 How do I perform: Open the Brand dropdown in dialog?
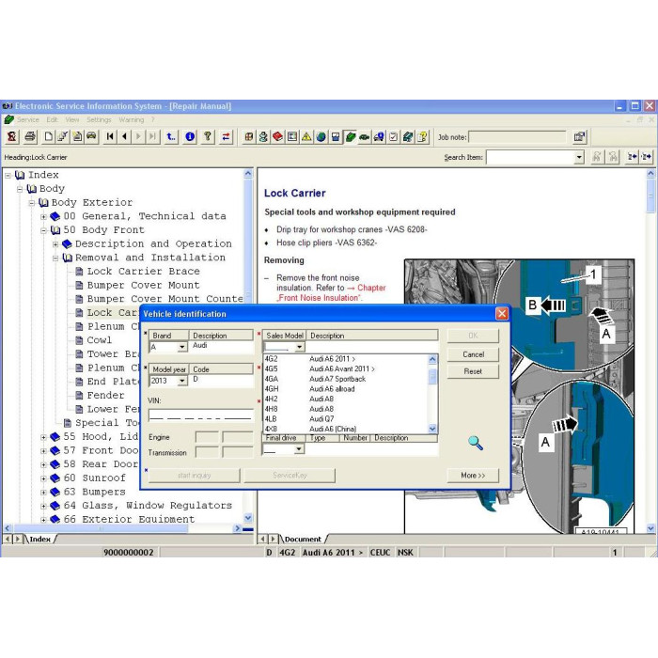coord(181,347)
